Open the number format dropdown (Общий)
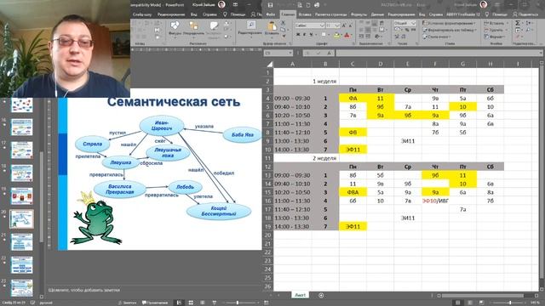The image size is (545, 306). (413, 23)
